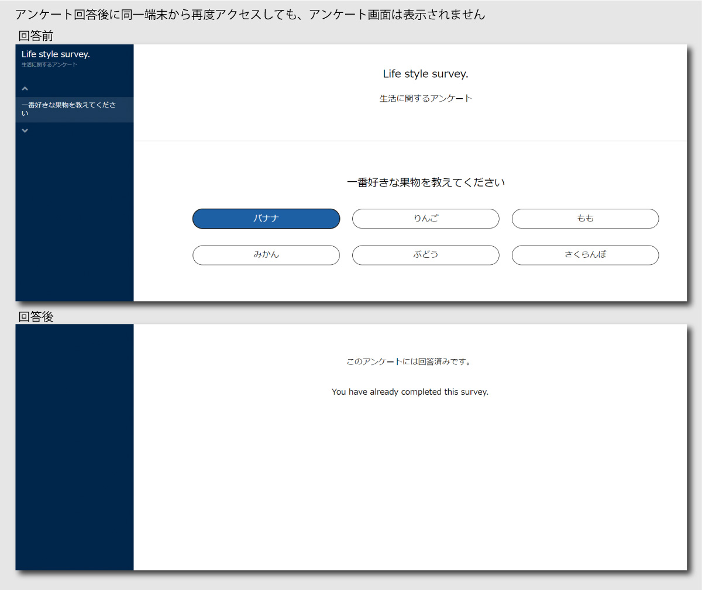Click the sidebar title Life style survey.

tap(56, 54)
